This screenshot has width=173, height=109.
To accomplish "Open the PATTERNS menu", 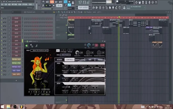I will (14, 4).
